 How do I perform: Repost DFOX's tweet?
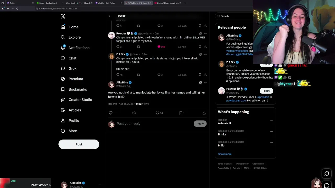point(138,75)
